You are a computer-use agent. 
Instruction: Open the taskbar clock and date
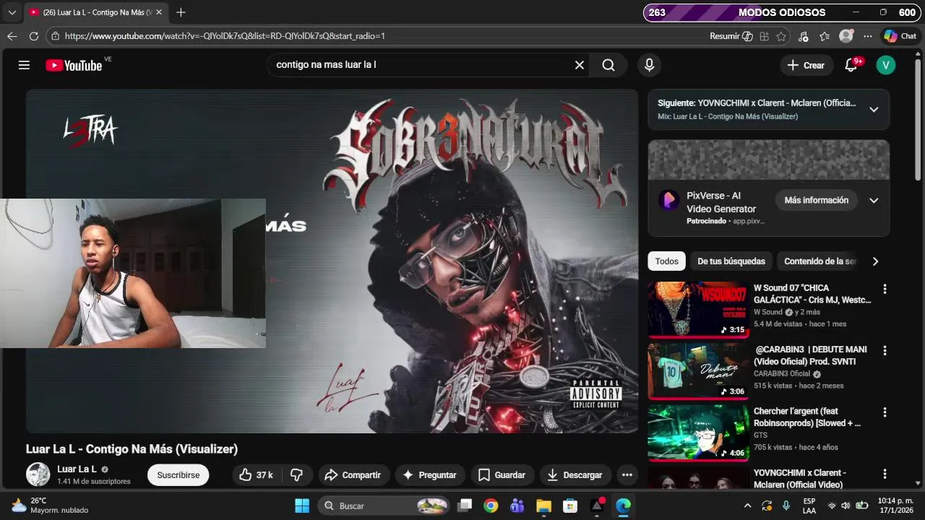point(895,506)
